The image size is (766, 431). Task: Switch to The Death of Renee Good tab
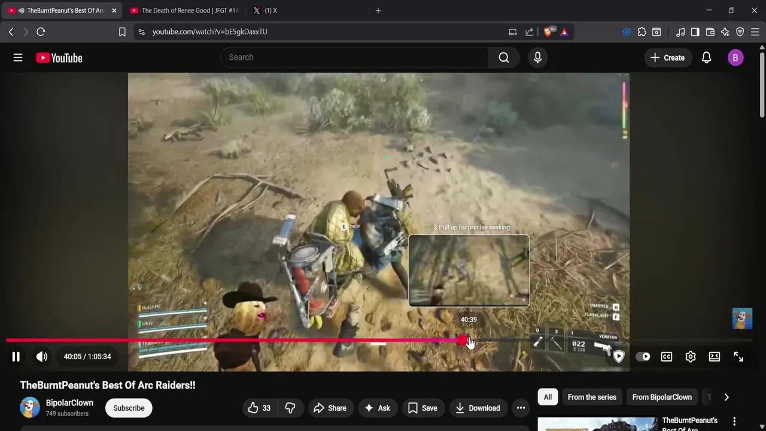(184, 11)
